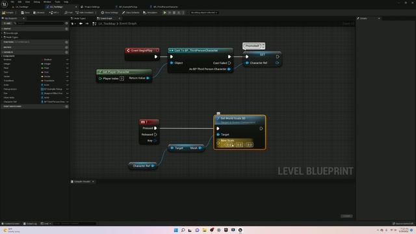Close the Event Graph tab
This screenshot has height=234, width=416.
tap(119, 18)
